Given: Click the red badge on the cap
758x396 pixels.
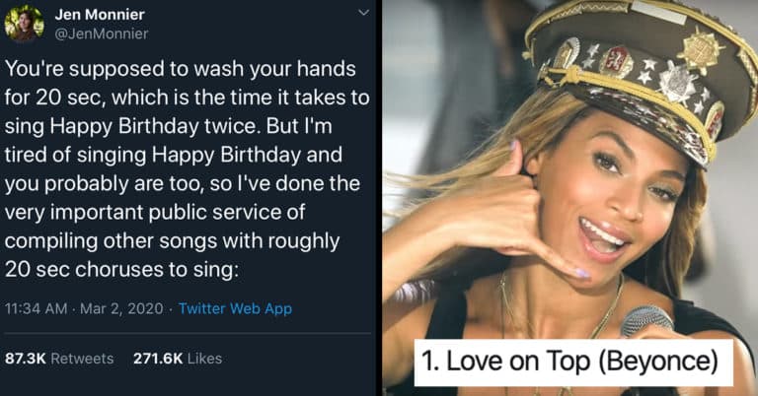Looking at the screenshot, I should pos(617,61).
